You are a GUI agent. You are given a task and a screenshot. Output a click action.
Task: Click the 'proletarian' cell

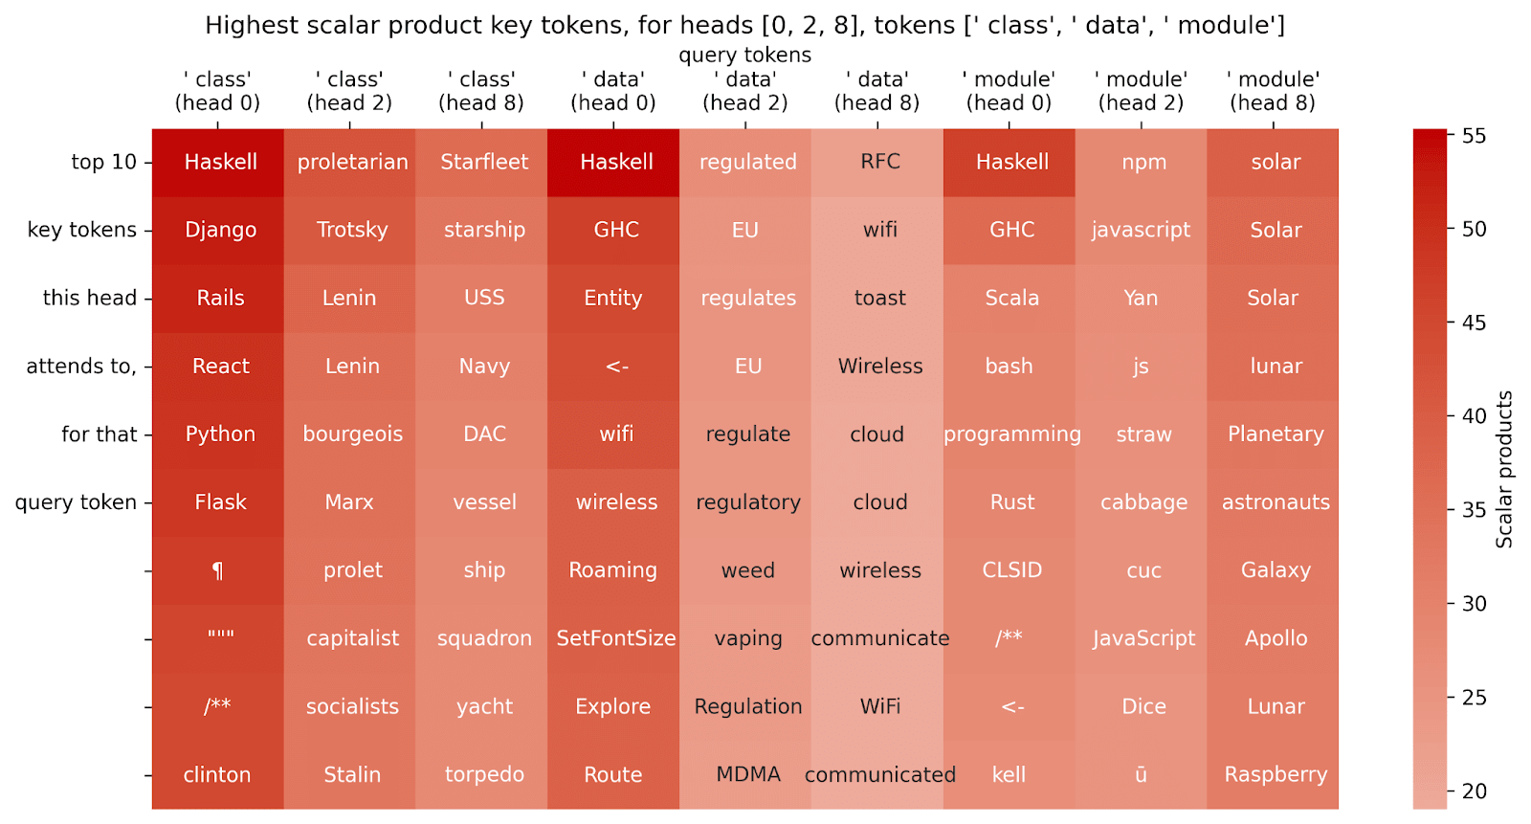352,162
